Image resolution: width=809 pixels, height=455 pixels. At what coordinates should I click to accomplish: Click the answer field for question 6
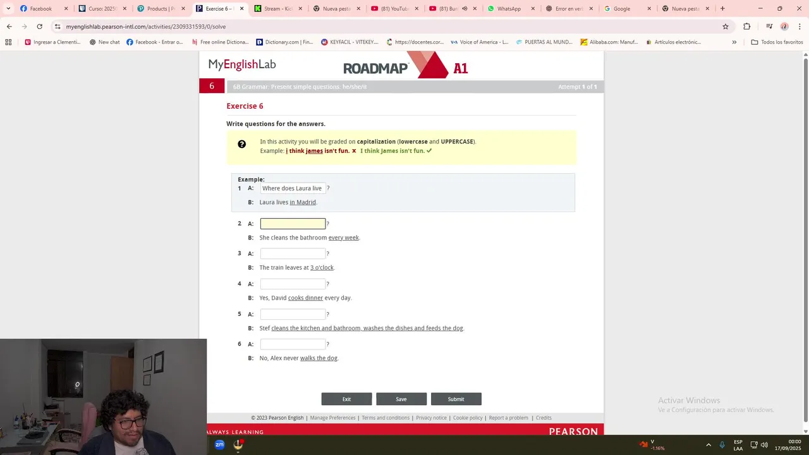[x=293, y=344]
